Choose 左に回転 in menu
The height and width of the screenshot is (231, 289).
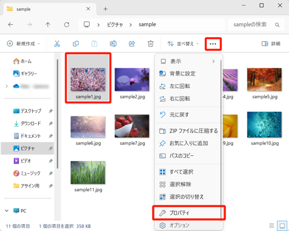pos(188,86)
